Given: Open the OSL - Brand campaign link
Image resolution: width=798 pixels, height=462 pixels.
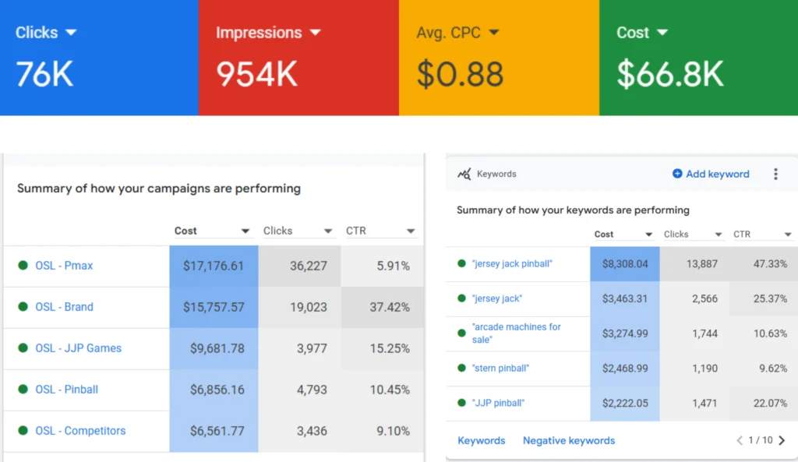Looking at the screenshot, I should 64,307.
